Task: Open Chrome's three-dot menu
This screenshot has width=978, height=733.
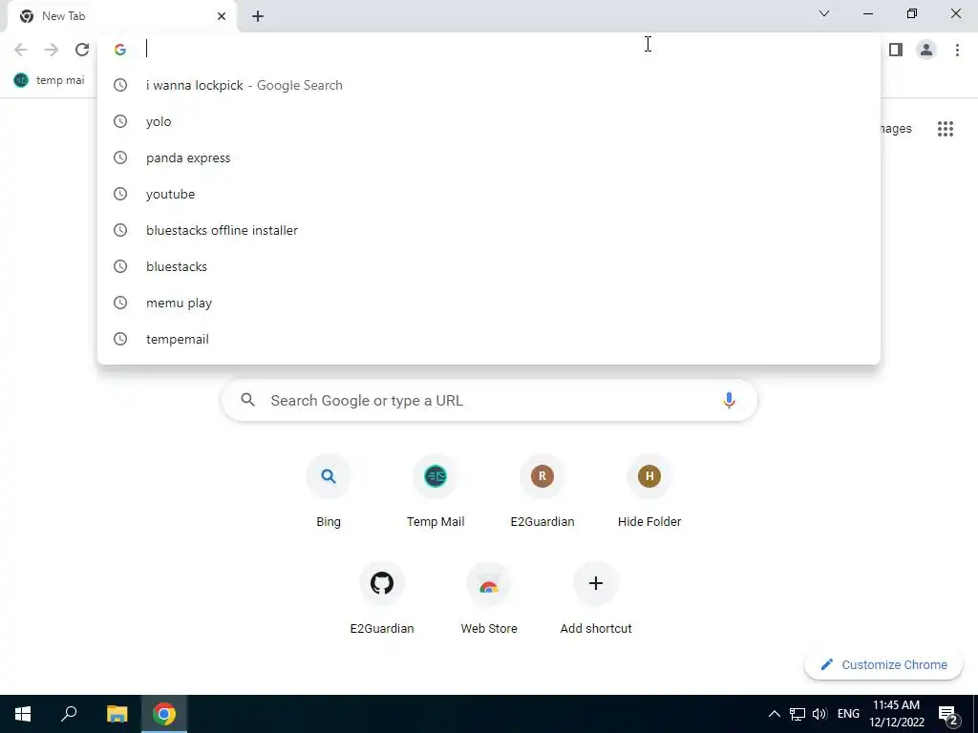Action: click(957, 50)
